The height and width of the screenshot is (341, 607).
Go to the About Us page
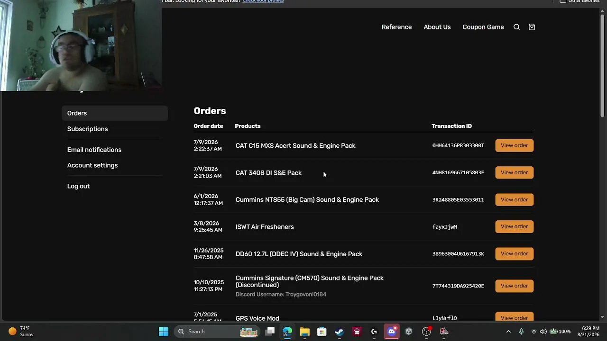click(437, 27)
